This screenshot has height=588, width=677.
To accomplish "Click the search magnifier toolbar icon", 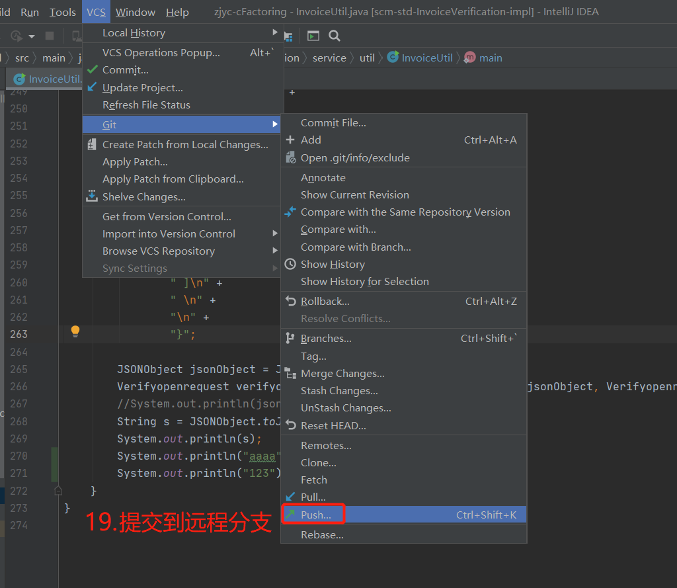I will 334,36.
